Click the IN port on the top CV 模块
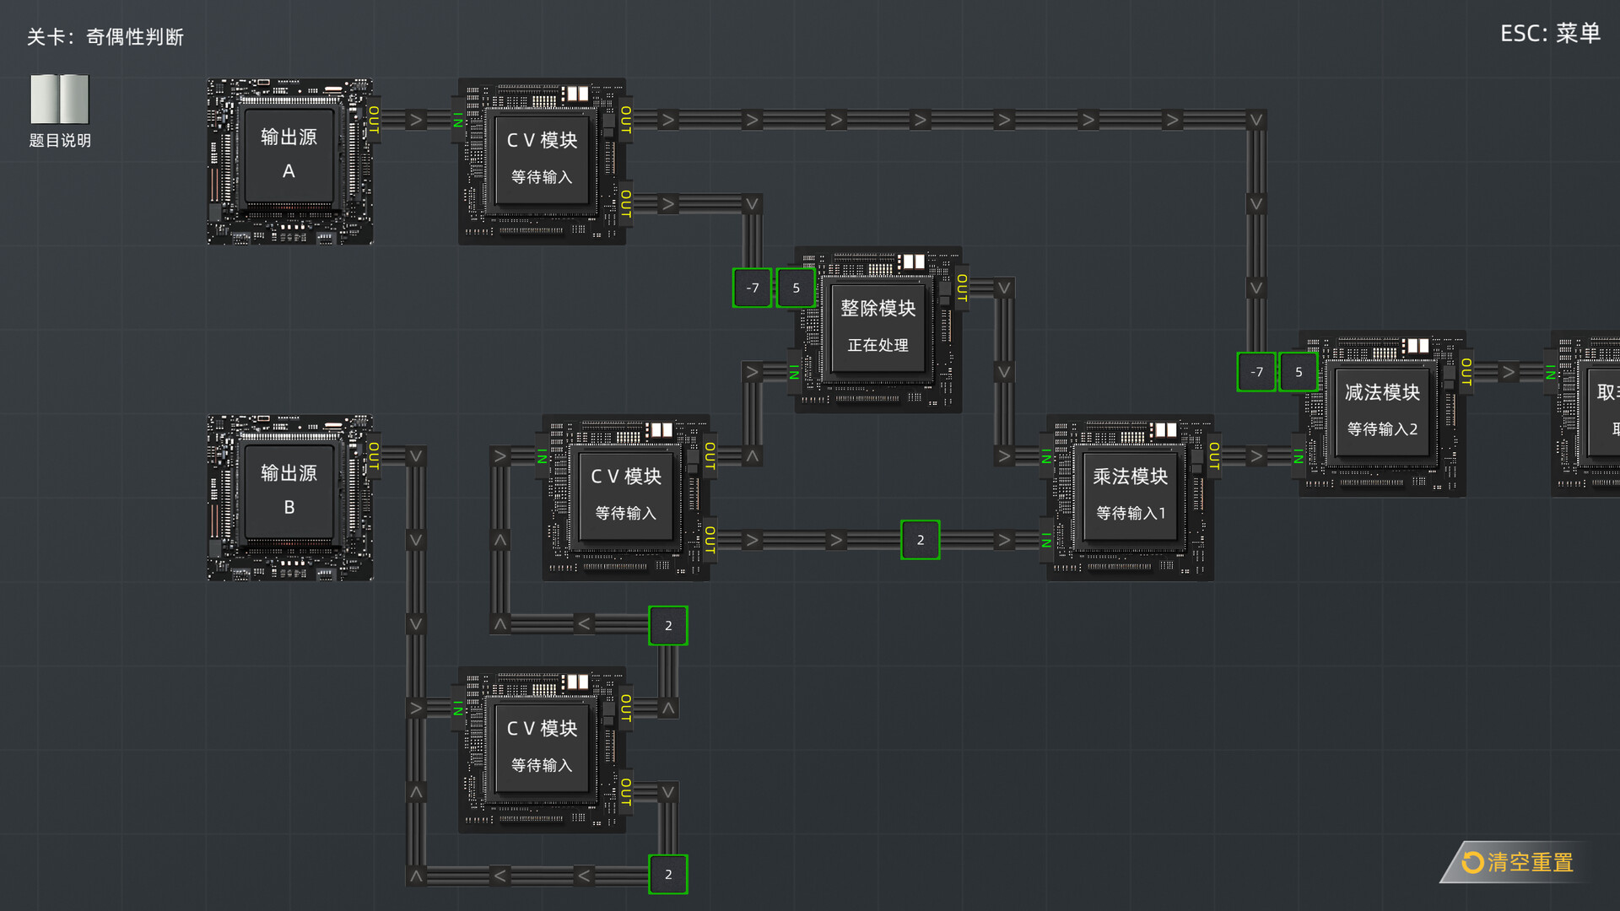 pos(456,120)
